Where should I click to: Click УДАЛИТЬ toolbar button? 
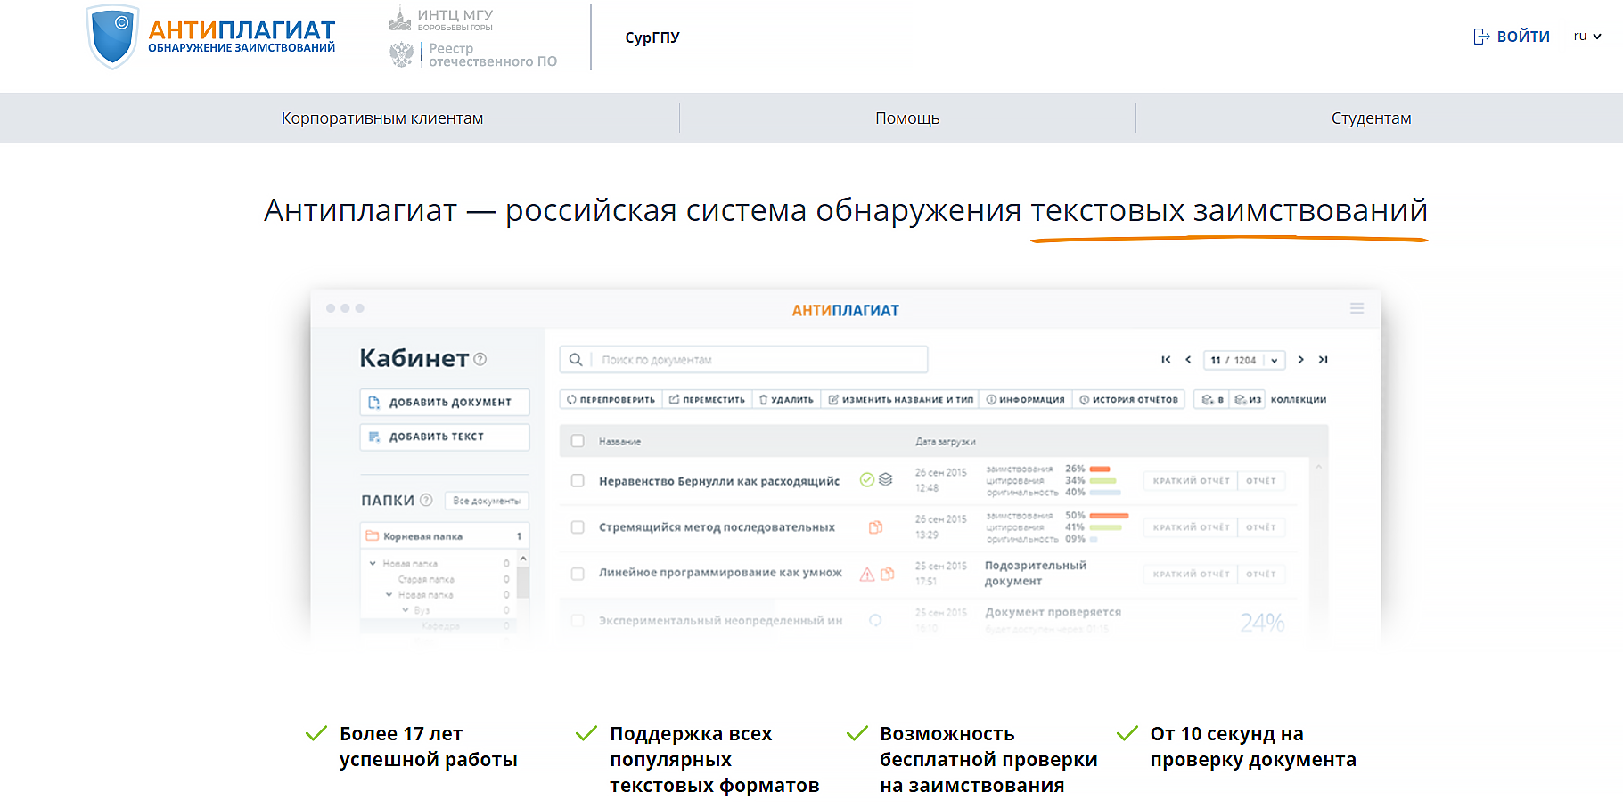[x=786, y=400]
